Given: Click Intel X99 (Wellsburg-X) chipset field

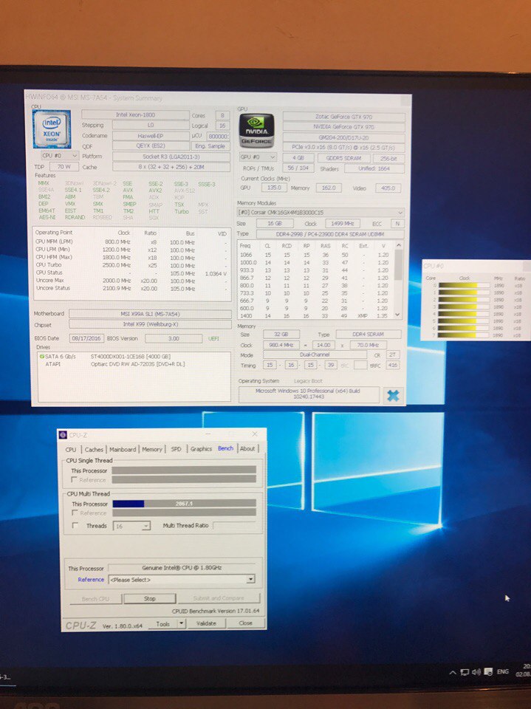Looking at the screenshot, I should click(x=150, y=325).
